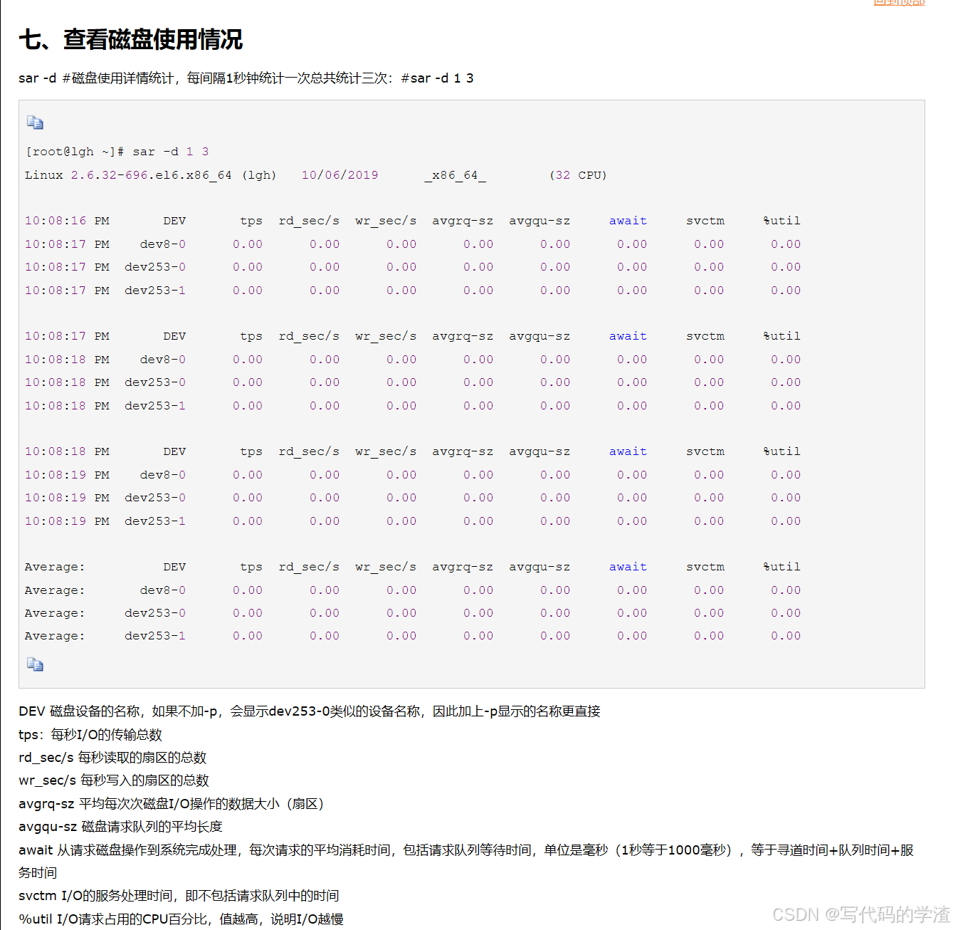Click the (32 CPU) text
953x930 pixels.
coord(578,175)
